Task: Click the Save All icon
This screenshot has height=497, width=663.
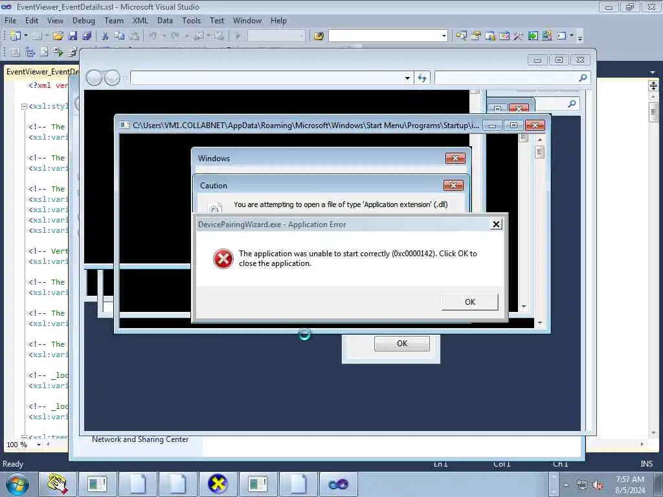Action: [87, 36]
